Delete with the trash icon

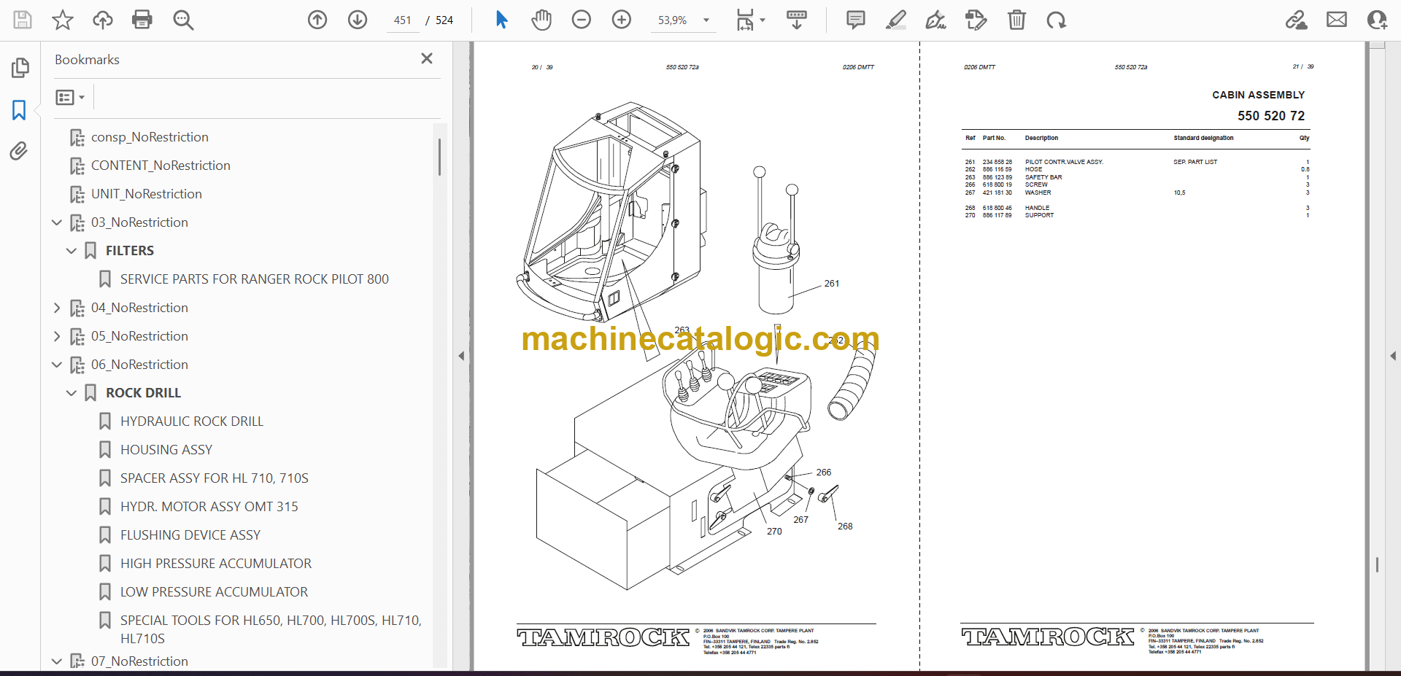pyautogui.click(x=1016, y=20)
